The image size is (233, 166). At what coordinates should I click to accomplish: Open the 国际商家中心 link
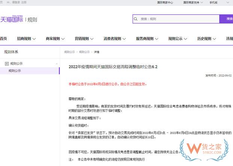pos(165,2)
